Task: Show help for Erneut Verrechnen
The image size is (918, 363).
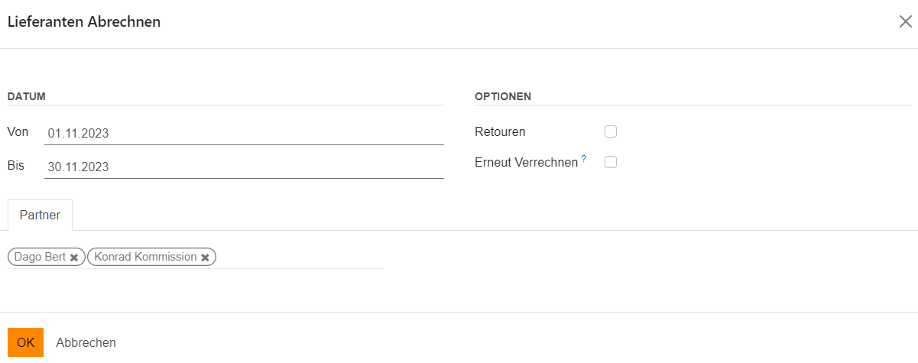Action: (x=584, y=159)
